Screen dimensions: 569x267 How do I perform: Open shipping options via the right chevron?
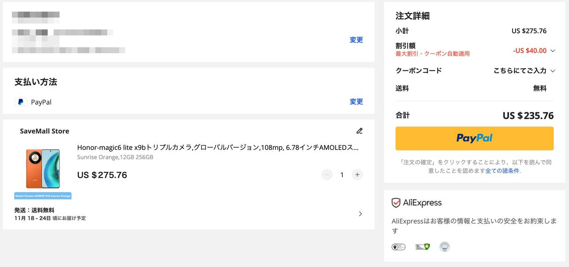[x=360, y=214]
